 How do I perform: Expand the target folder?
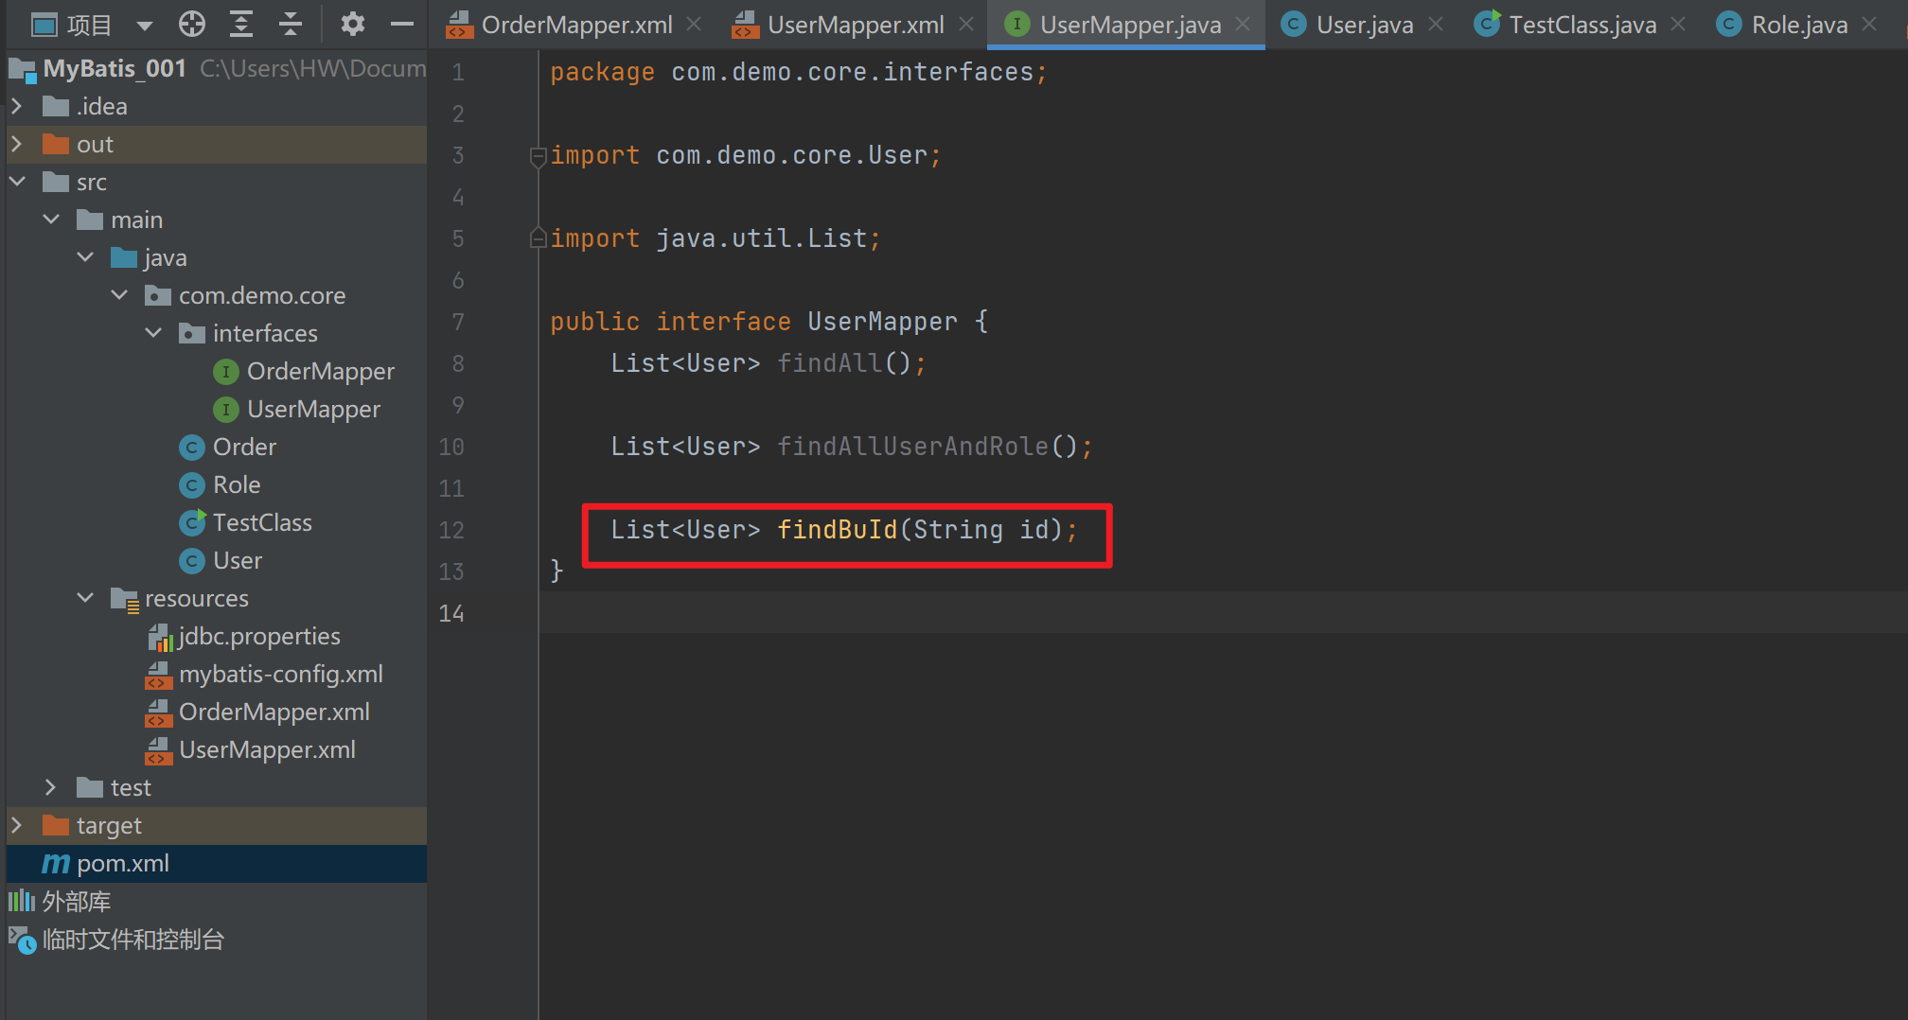pyautogui.click(x=16, y=825)
